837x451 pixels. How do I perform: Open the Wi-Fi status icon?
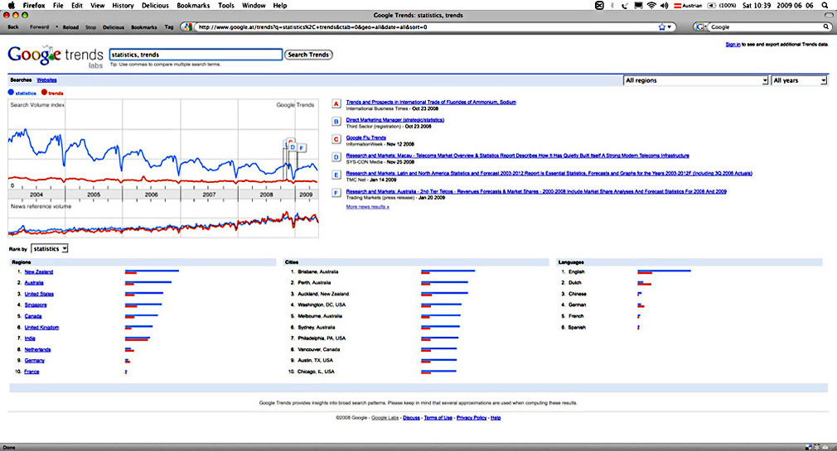click(x=651, y=5)
